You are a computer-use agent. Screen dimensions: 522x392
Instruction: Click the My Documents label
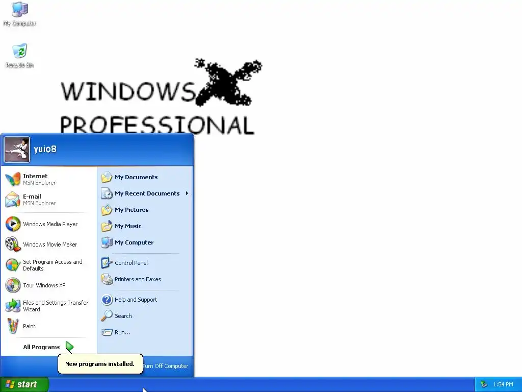pyautogui.click(x=136, y=177)
